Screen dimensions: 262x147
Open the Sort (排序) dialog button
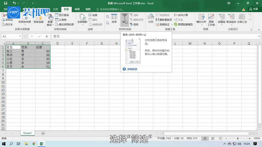[x=114, y=18]
